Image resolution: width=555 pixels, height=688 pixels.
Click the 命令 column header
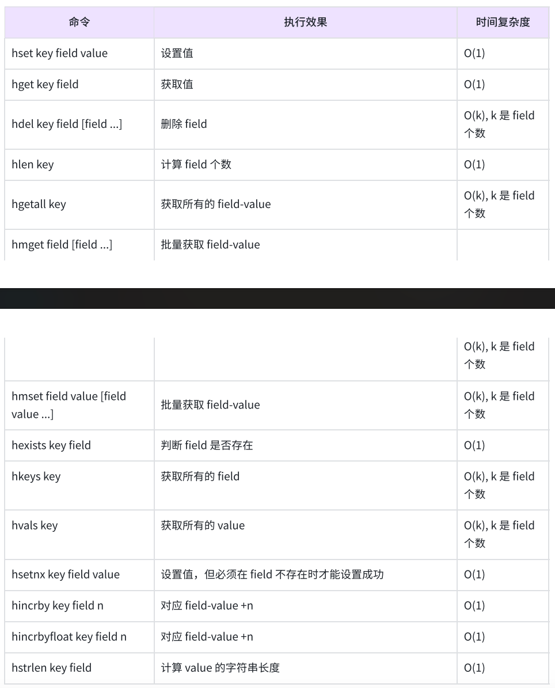click(x=79, y=22)
